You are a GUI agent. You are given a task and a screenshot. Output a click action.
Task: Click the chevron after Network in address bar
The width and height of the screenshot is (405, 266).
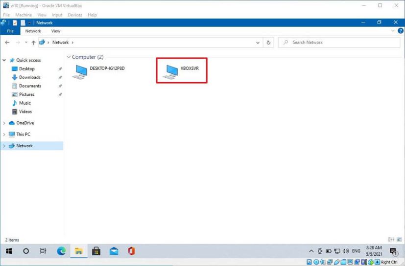coord(72,43)
